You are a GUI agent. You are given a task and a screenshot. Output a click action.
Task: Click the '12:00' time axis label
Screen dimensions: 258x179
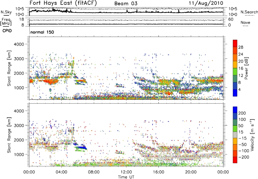click(x=126, y=172)
